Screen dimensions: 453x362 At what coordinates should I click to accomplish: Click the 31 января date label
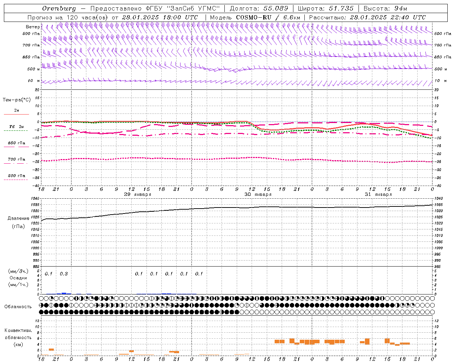[378, 194]
